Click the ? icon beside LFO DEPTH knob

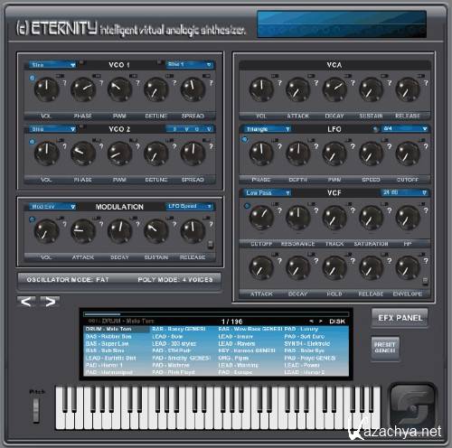316,146
